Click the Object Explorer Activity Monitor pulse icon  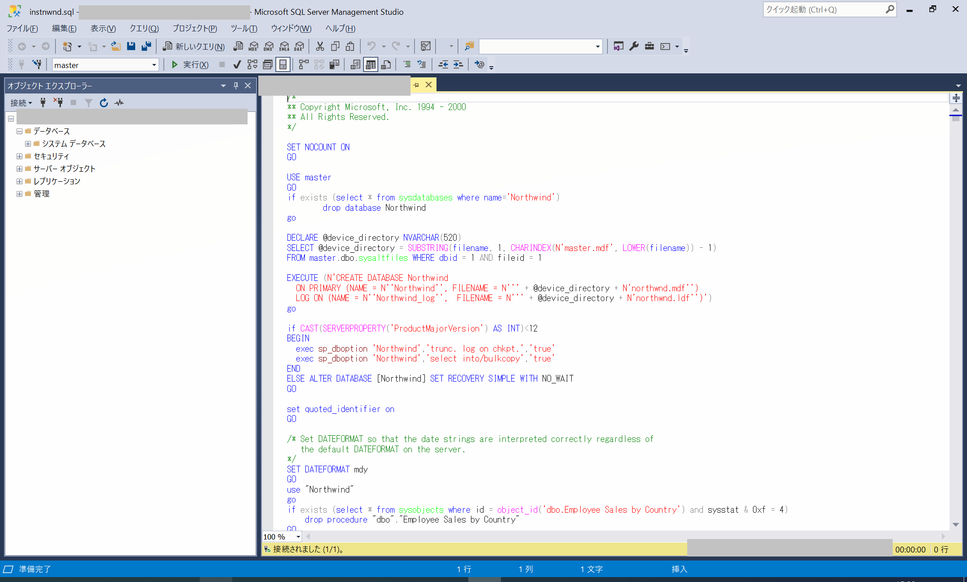[119, 103]
